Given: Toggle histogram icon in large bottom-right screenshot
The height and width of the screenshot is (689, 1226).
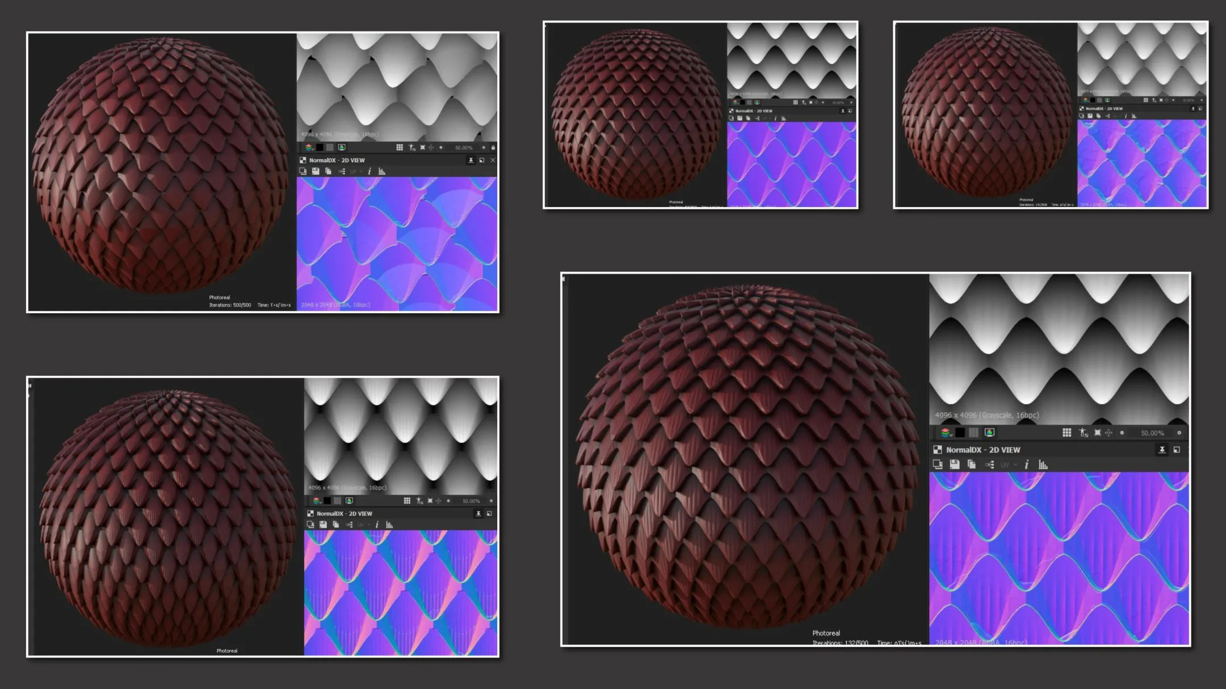Looking at the screenshot, I should point(1043,464).
